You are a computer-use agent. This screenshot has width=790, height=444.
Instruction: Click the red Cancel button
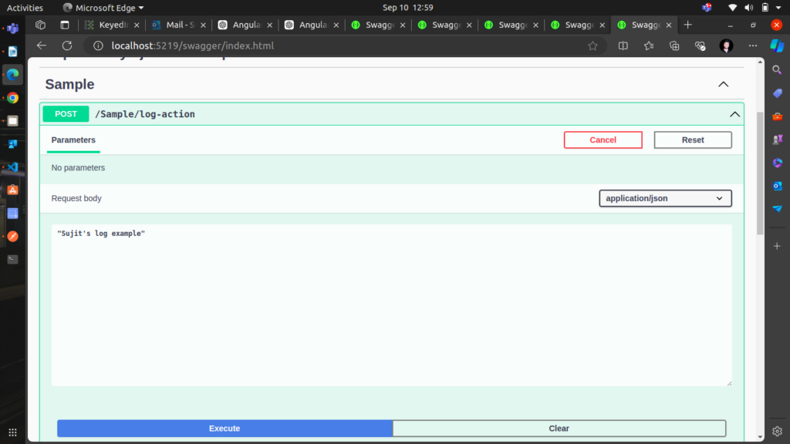click(x=603, y=140)
